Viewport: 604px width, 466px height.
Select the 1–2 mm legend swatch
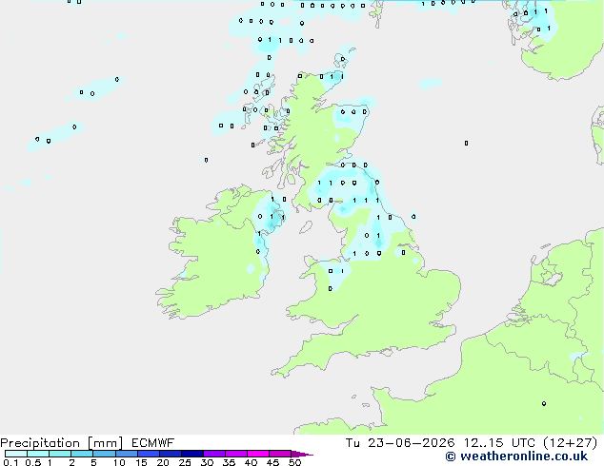60,454
